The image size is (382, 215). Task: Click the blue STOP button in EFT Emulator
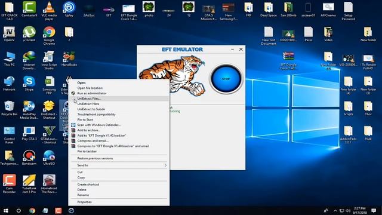point(226,79)
